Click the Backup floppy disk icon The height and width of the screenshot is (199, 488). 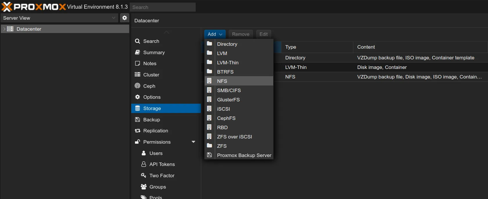[138, 120]
